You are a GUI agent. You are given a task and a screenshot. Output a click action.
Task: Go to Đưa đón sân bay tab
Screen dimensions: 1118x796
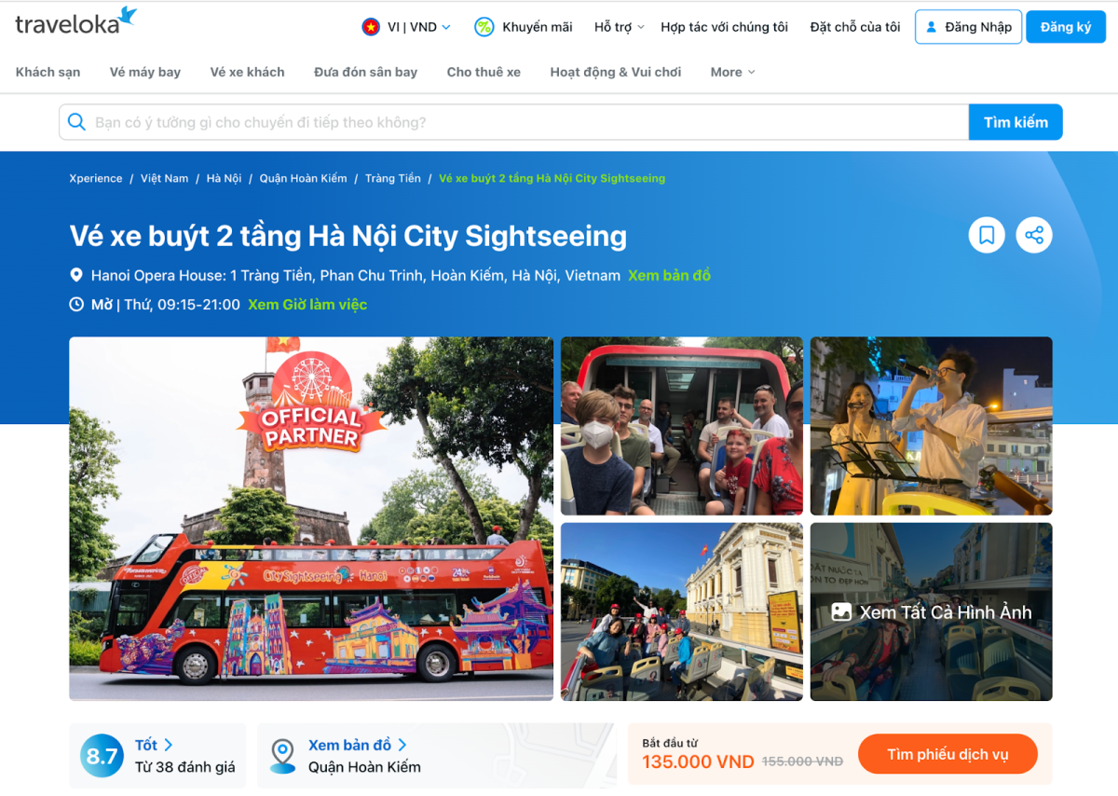365,72
